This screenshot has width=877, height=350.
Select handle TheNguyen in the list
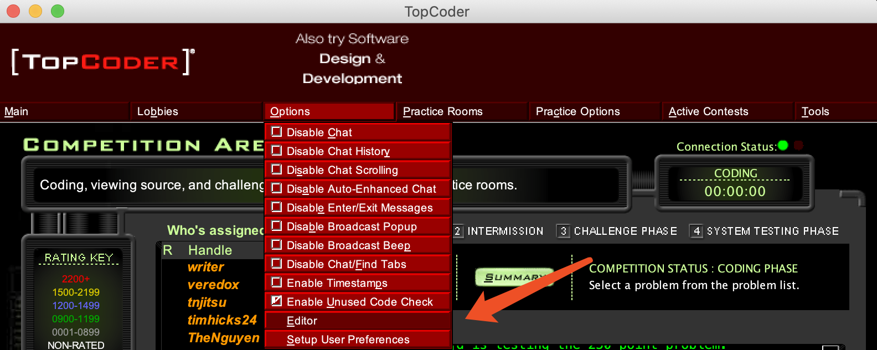tap(223, 338)
